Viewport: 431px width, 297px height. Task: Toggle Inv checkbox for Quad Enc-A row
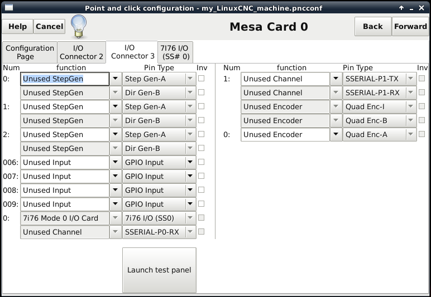point(422,134)
